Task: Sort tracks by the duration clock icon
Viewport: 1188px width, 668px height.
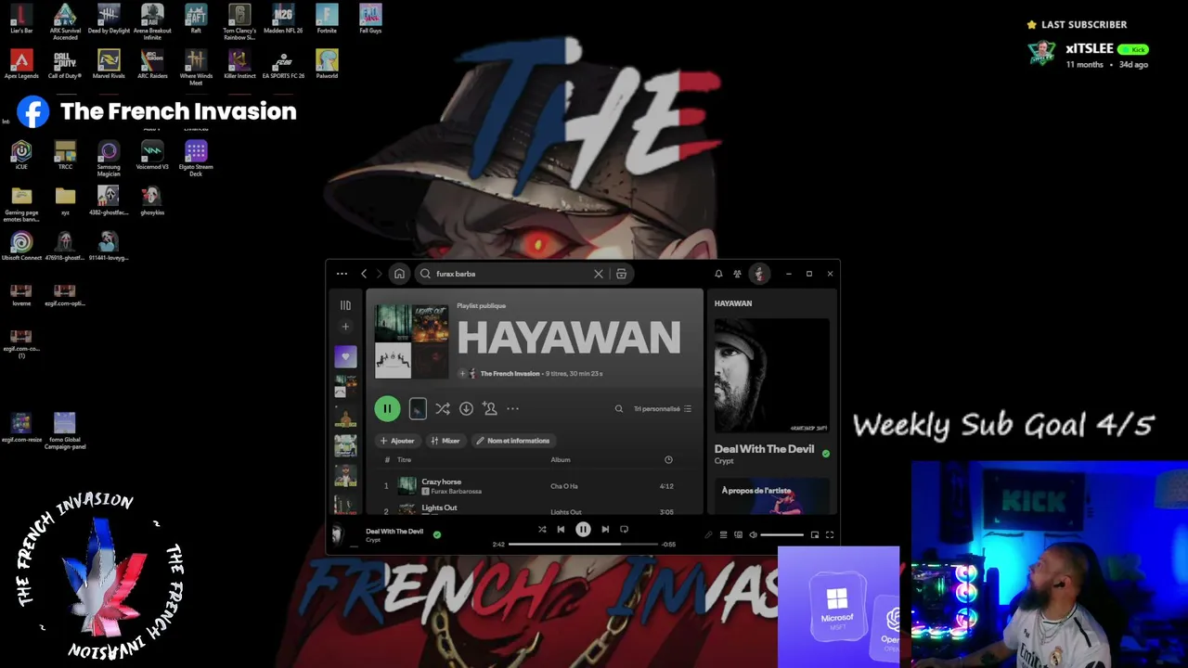Action: click(x=668, y=459)
